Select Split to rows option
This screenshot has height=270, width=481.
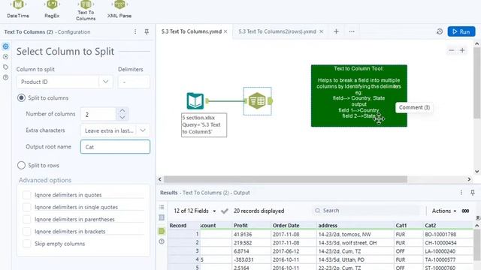click(21, 165)
